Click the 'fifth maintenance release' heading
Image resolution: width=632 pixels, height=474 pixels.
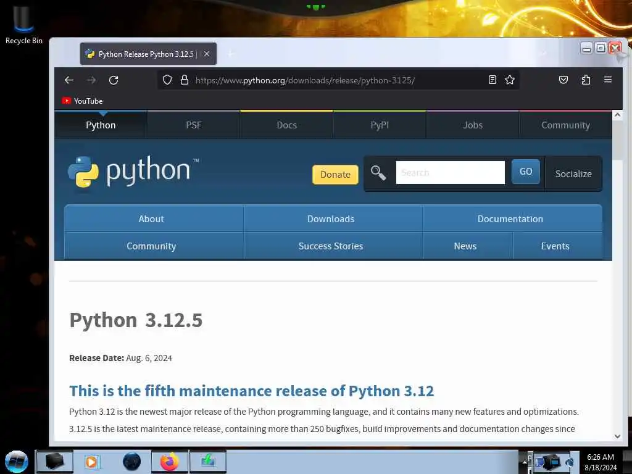coord(252,391)
